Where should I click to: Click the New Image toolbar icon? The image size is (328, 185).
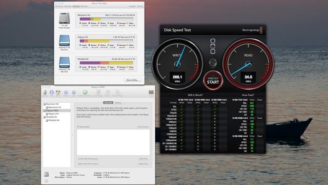[x=98, y=92]
